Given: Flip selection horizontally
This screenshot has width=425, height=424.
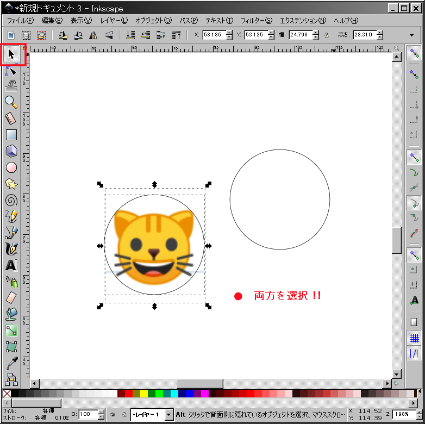Looking at the screenshot, I should coord(93,35).
